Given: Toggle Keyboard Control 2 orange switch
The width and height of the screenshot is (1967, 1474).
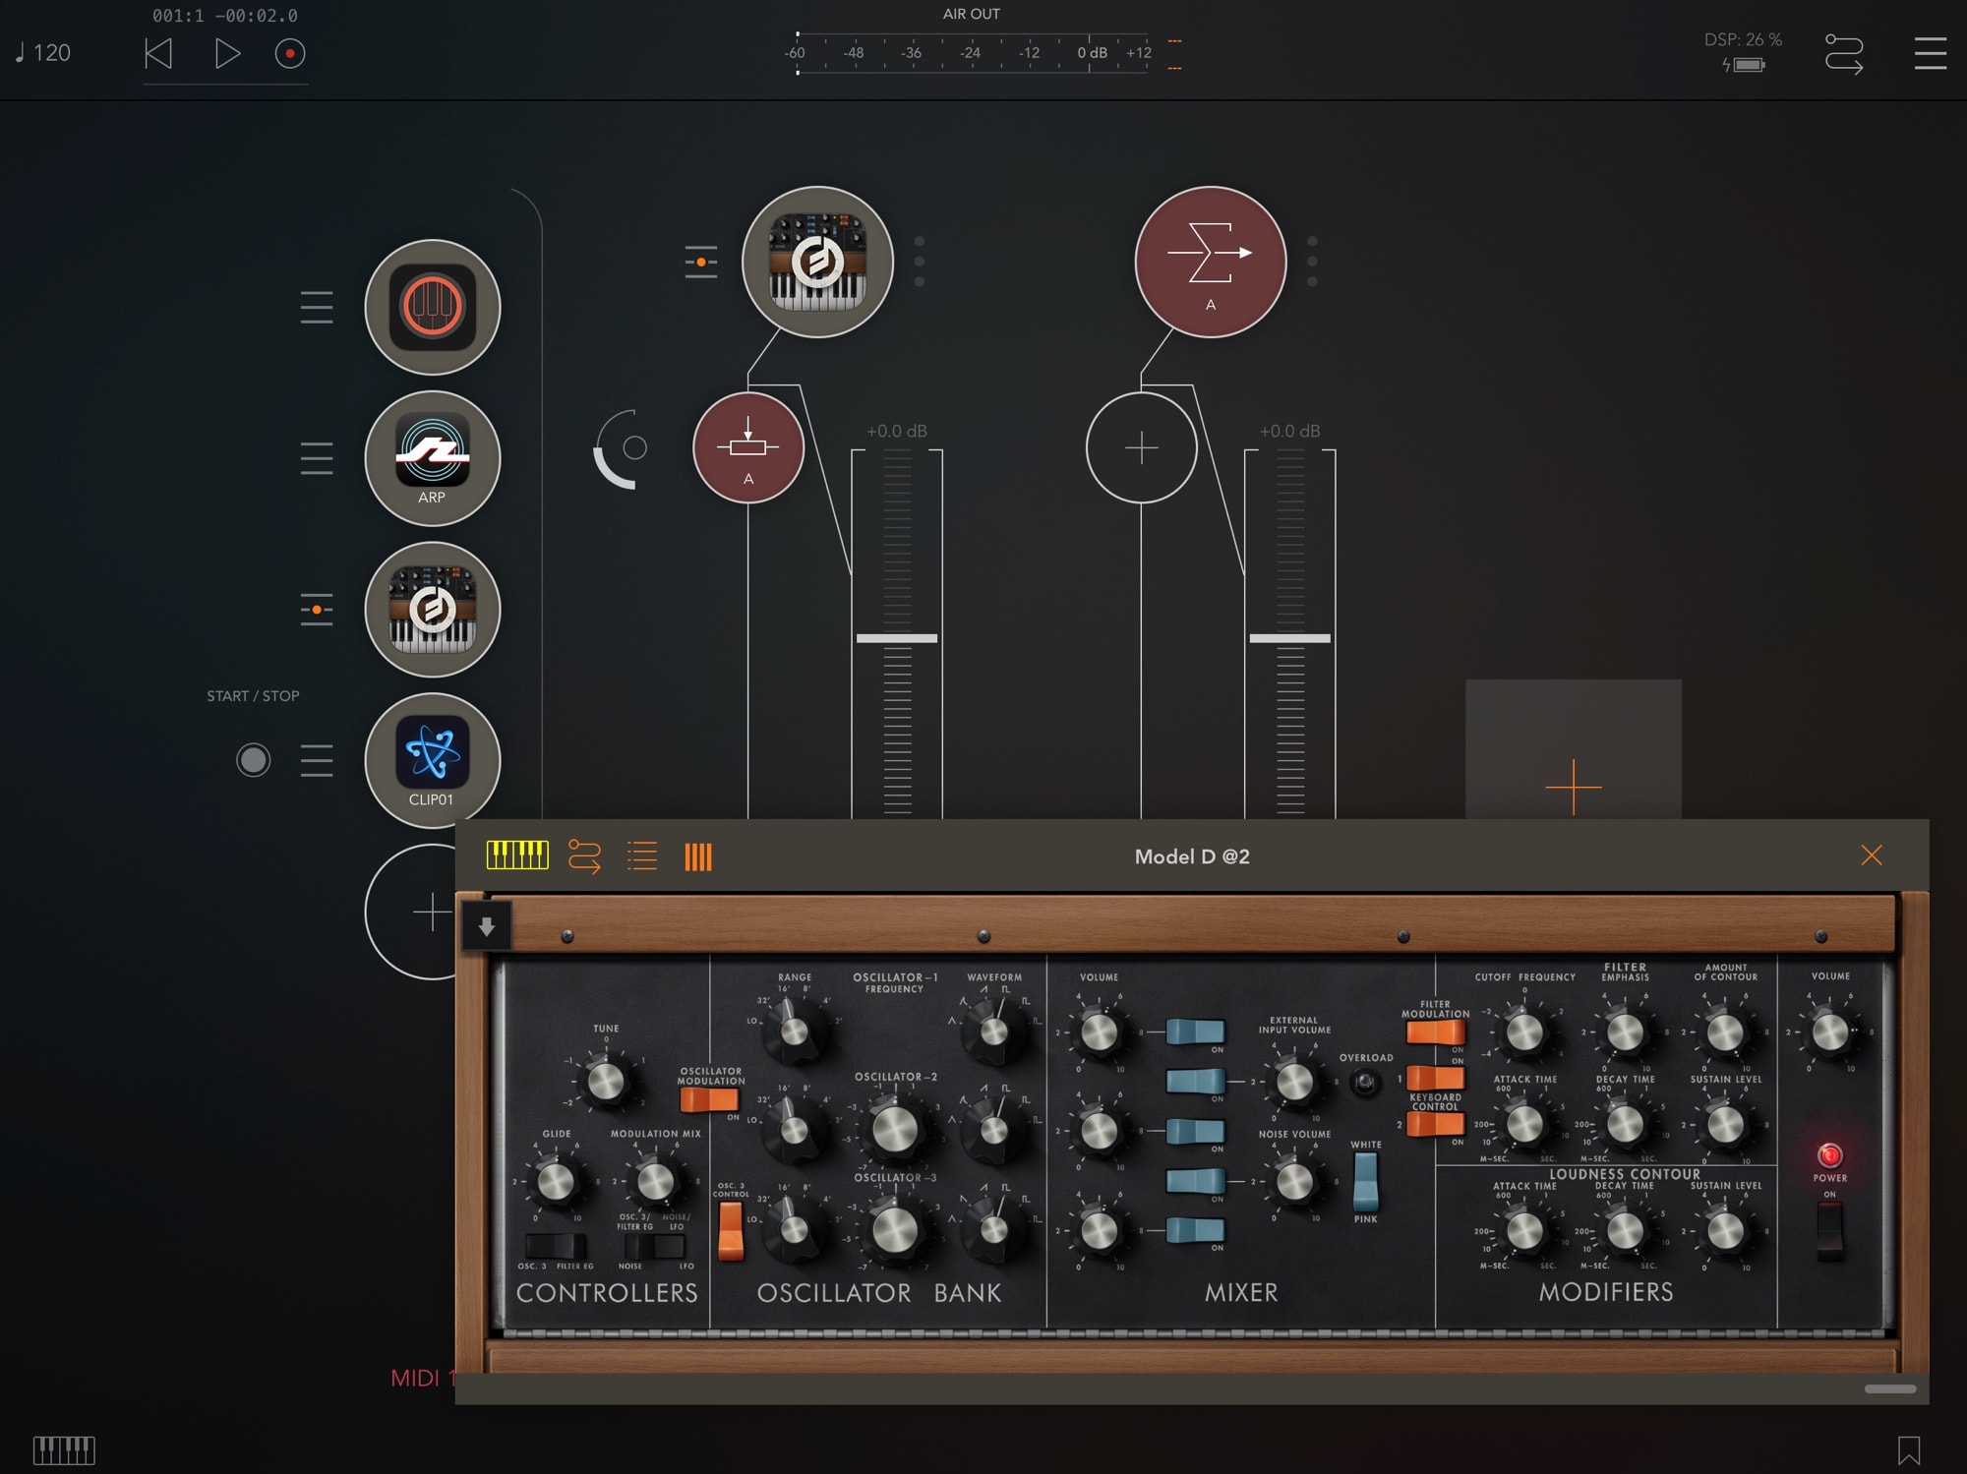Looking at the screenshot, I should [x=1436, y=1125].
